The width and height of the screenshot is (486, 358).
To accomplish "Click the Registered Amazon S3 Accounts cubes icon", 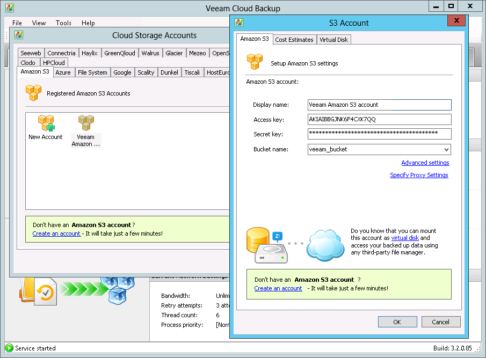I will [33, 93].
